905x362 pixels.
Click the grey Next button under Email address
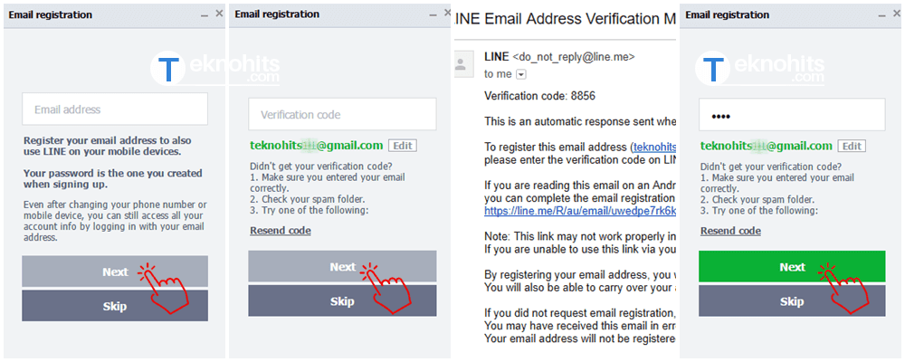pyautogui.click(x=115, y=271)
